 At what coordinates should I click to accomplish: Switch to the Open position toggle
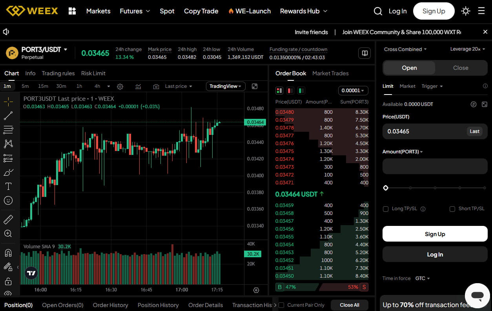409,68
